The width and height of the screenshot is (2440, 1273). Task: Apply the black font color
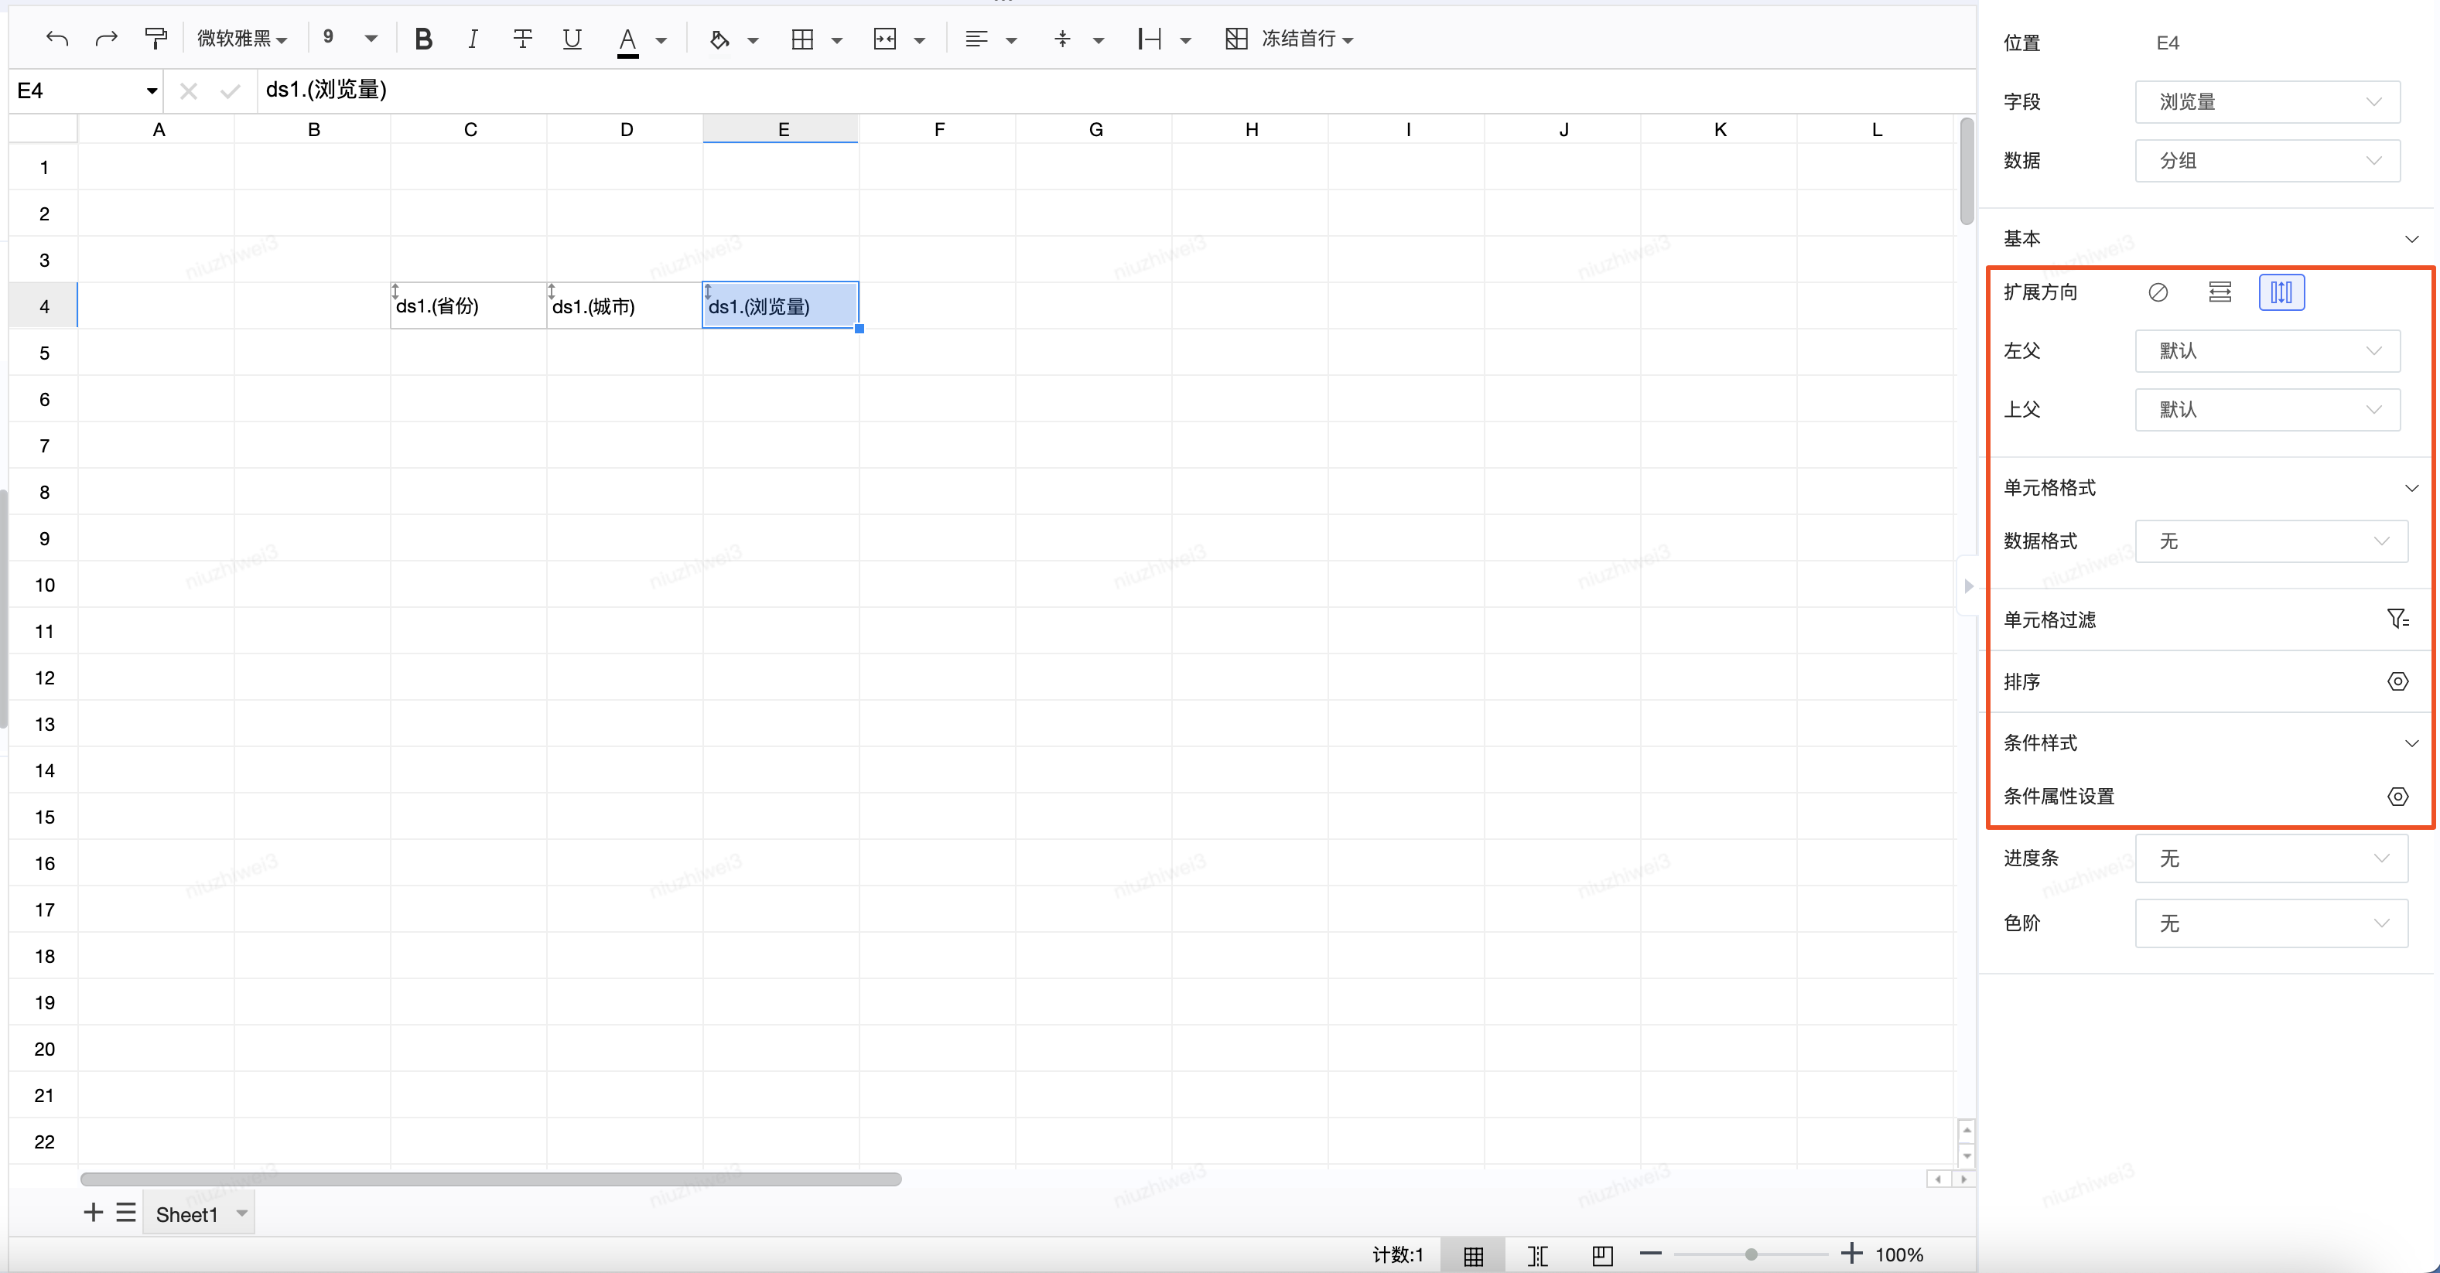point(627,41)
